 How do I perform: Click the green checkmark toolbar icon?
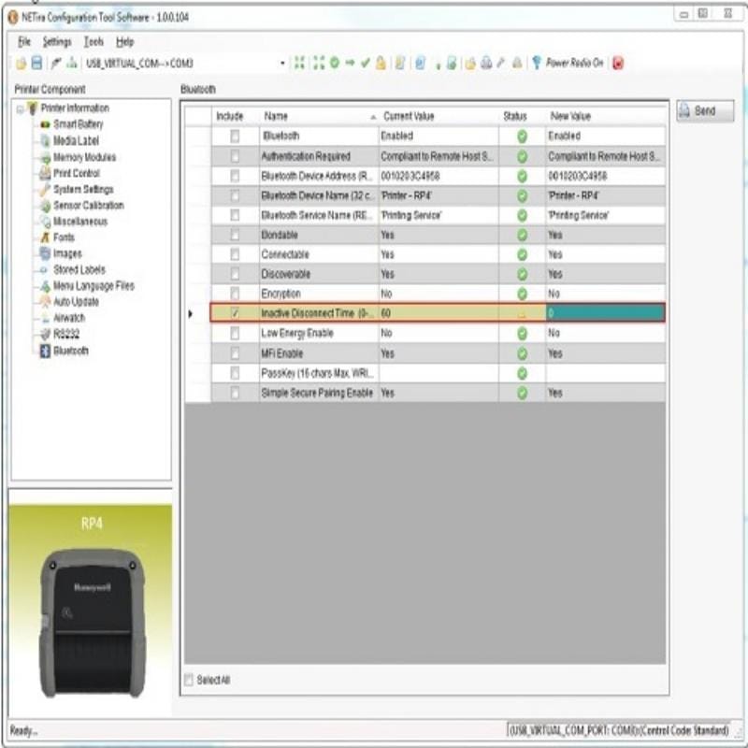pyautogui.click(x=366, y=63)
